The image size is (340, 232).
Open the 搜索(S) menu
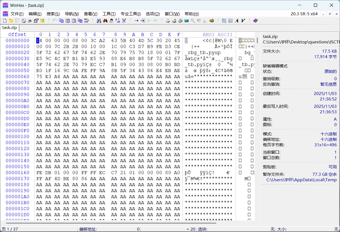[x=53, y=14]
